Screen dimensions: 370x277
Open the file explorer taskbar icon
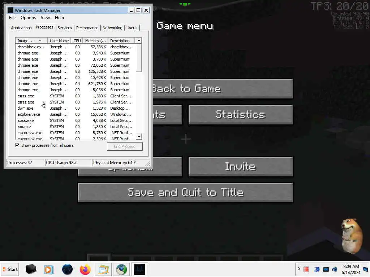pyautogui.click(x=103, y=269)
